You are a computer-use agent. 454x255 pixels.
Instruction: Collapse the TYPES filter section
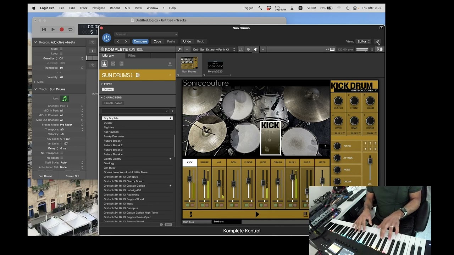(x=102, y=84)
